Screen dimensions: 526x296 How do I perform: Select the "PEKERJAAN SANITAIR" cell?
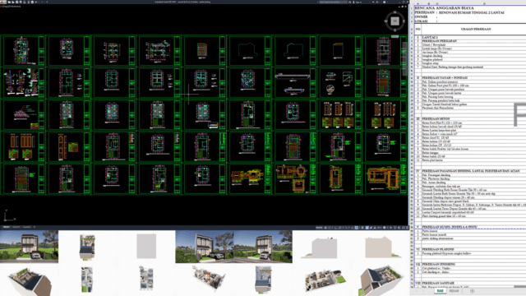click(x=438, y=283)
